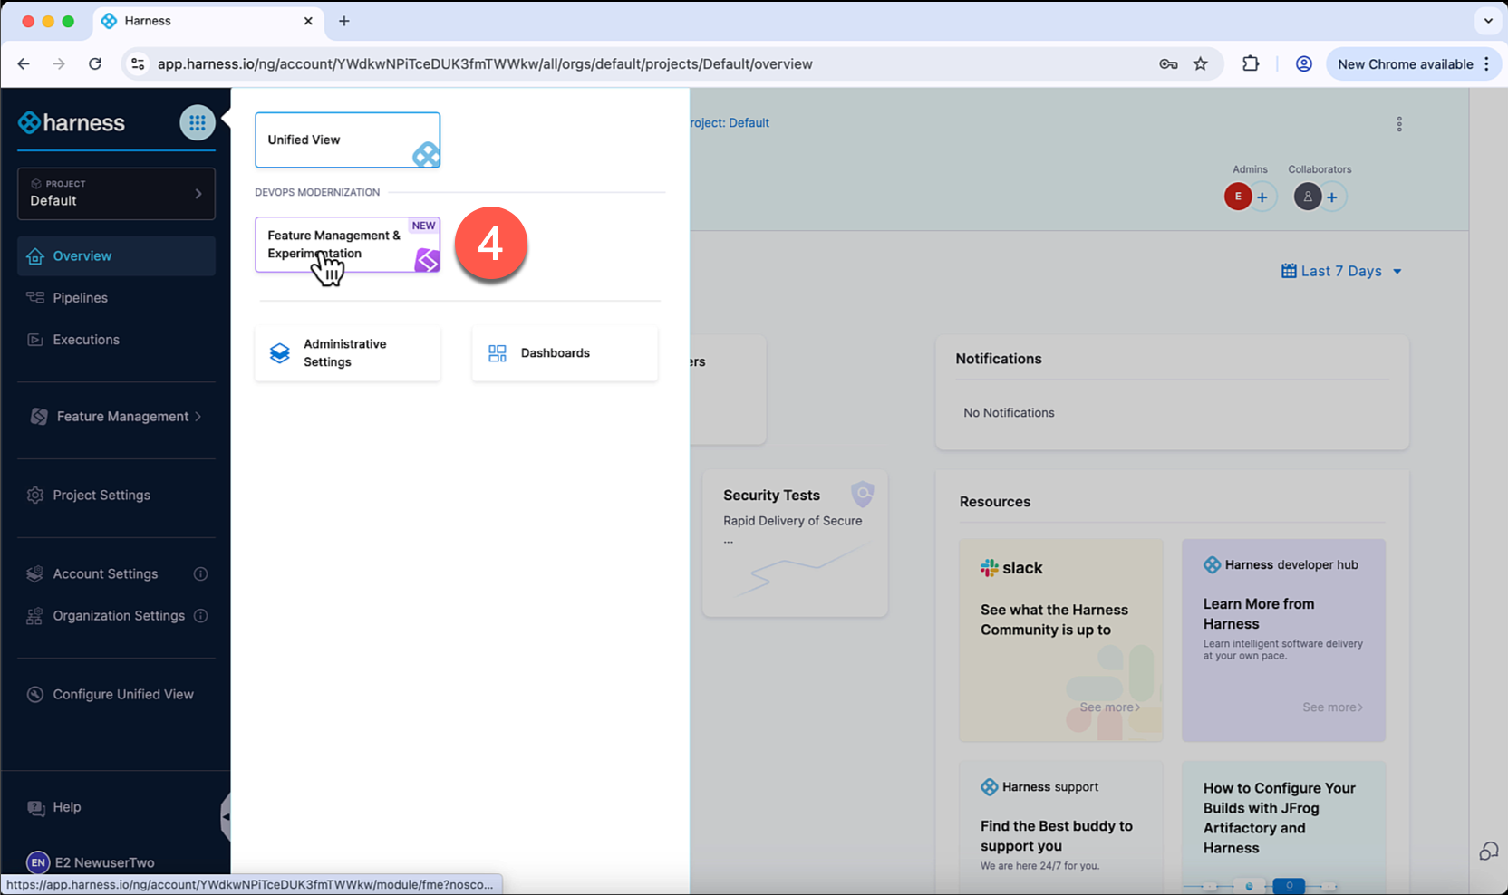
Task: Expand the Feature Management sidebar section
Action: coord(116,417)
